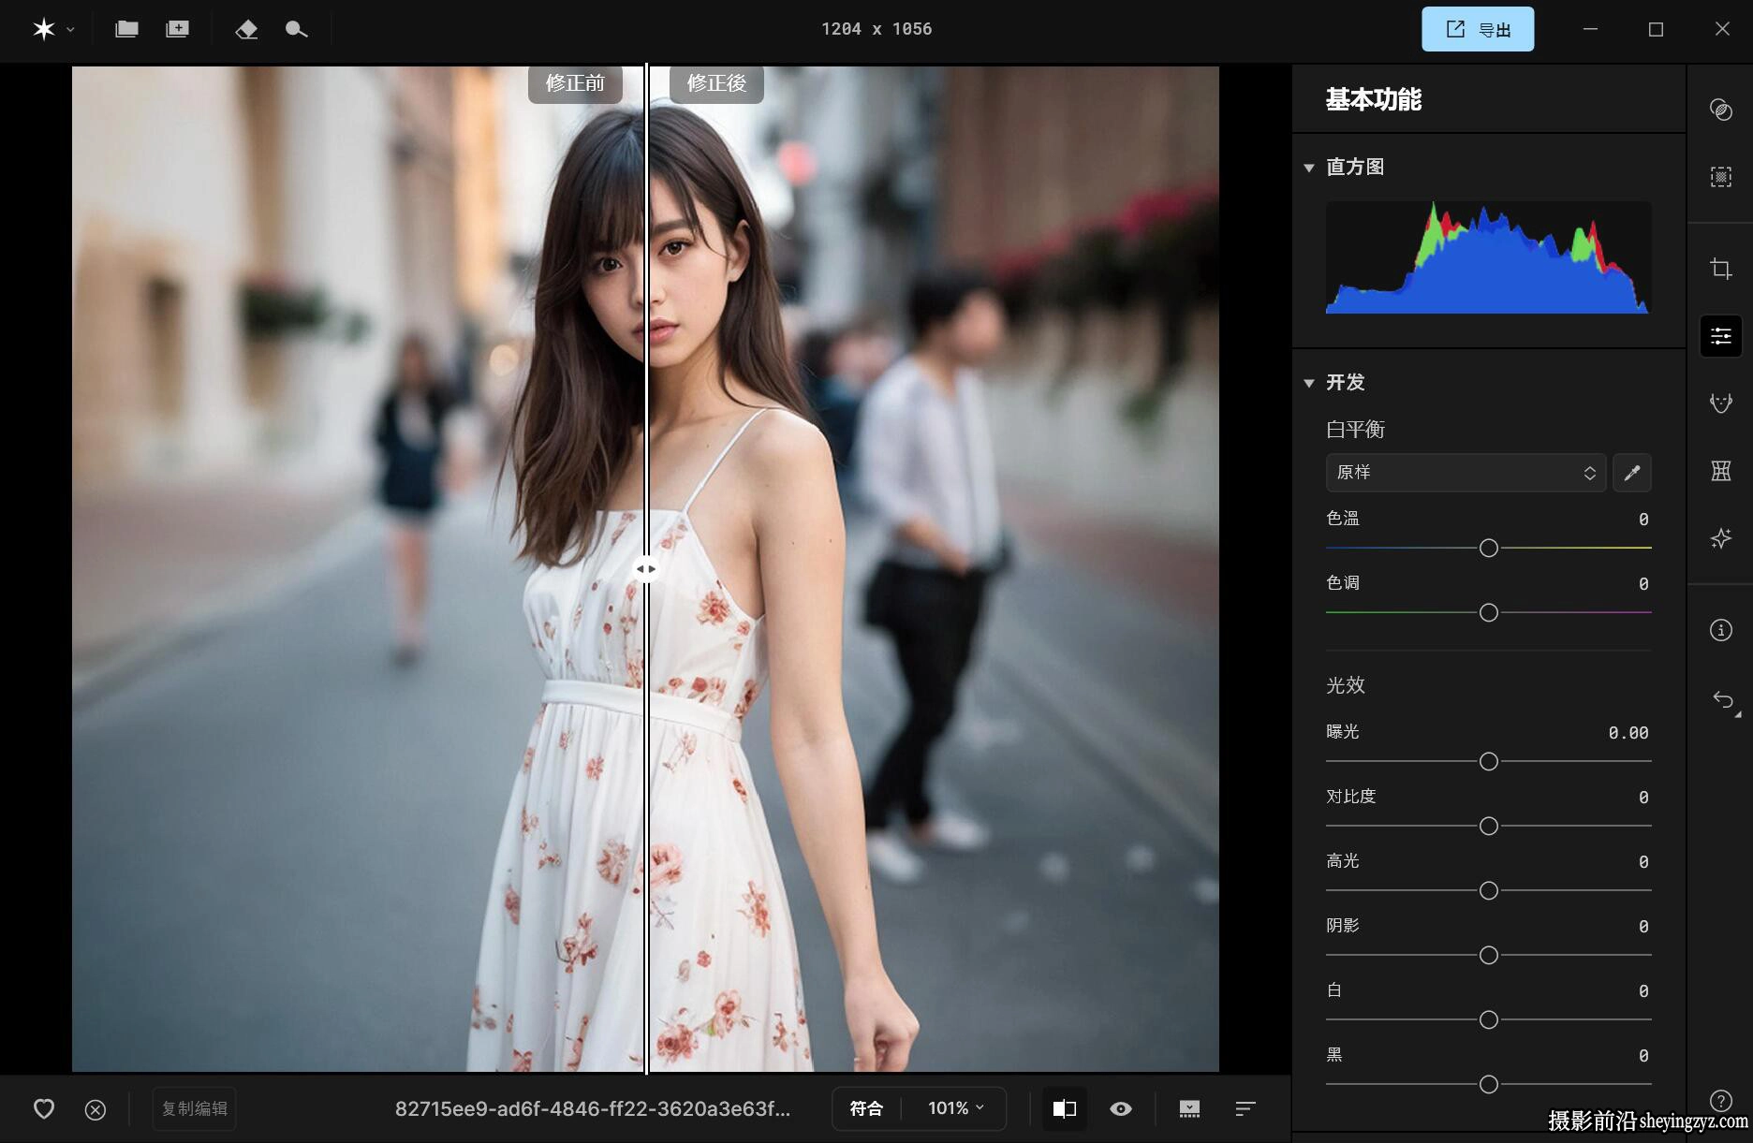Click the split view divider handle
The image size is (1753, 1143).
pos(646,568)
